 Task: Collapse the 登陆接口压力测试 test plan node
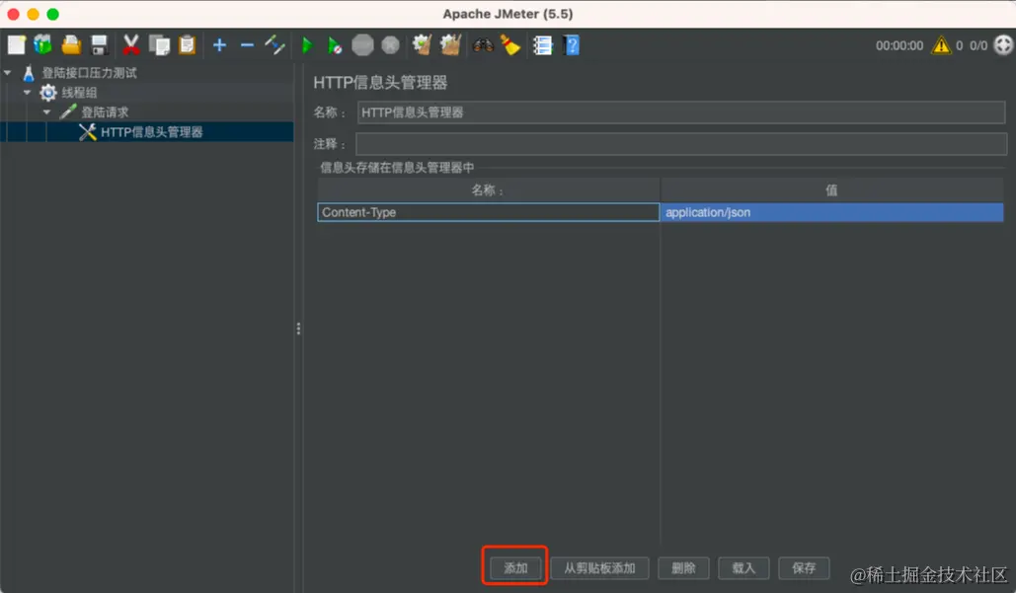pos(8,73)
